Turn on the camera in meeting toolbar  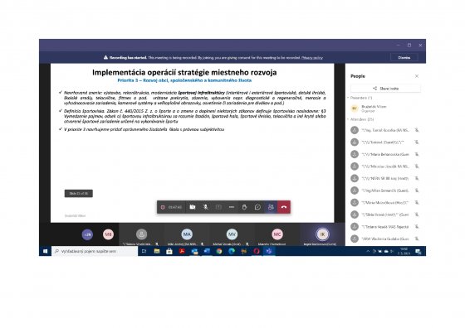[x=193, y=207]
